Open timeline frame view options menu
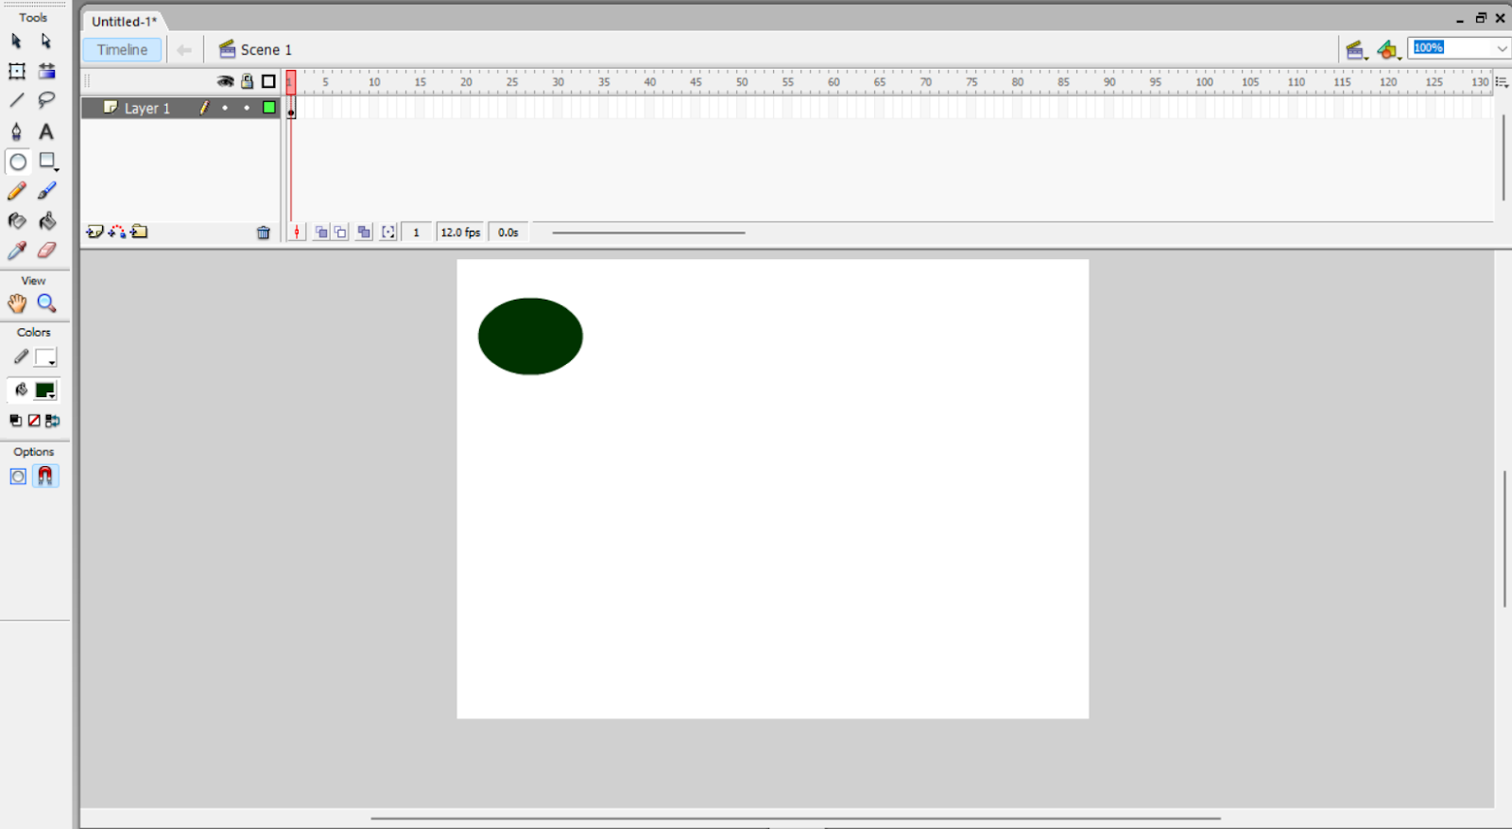Screen dimensions: 1512x829 [1502, 82]
